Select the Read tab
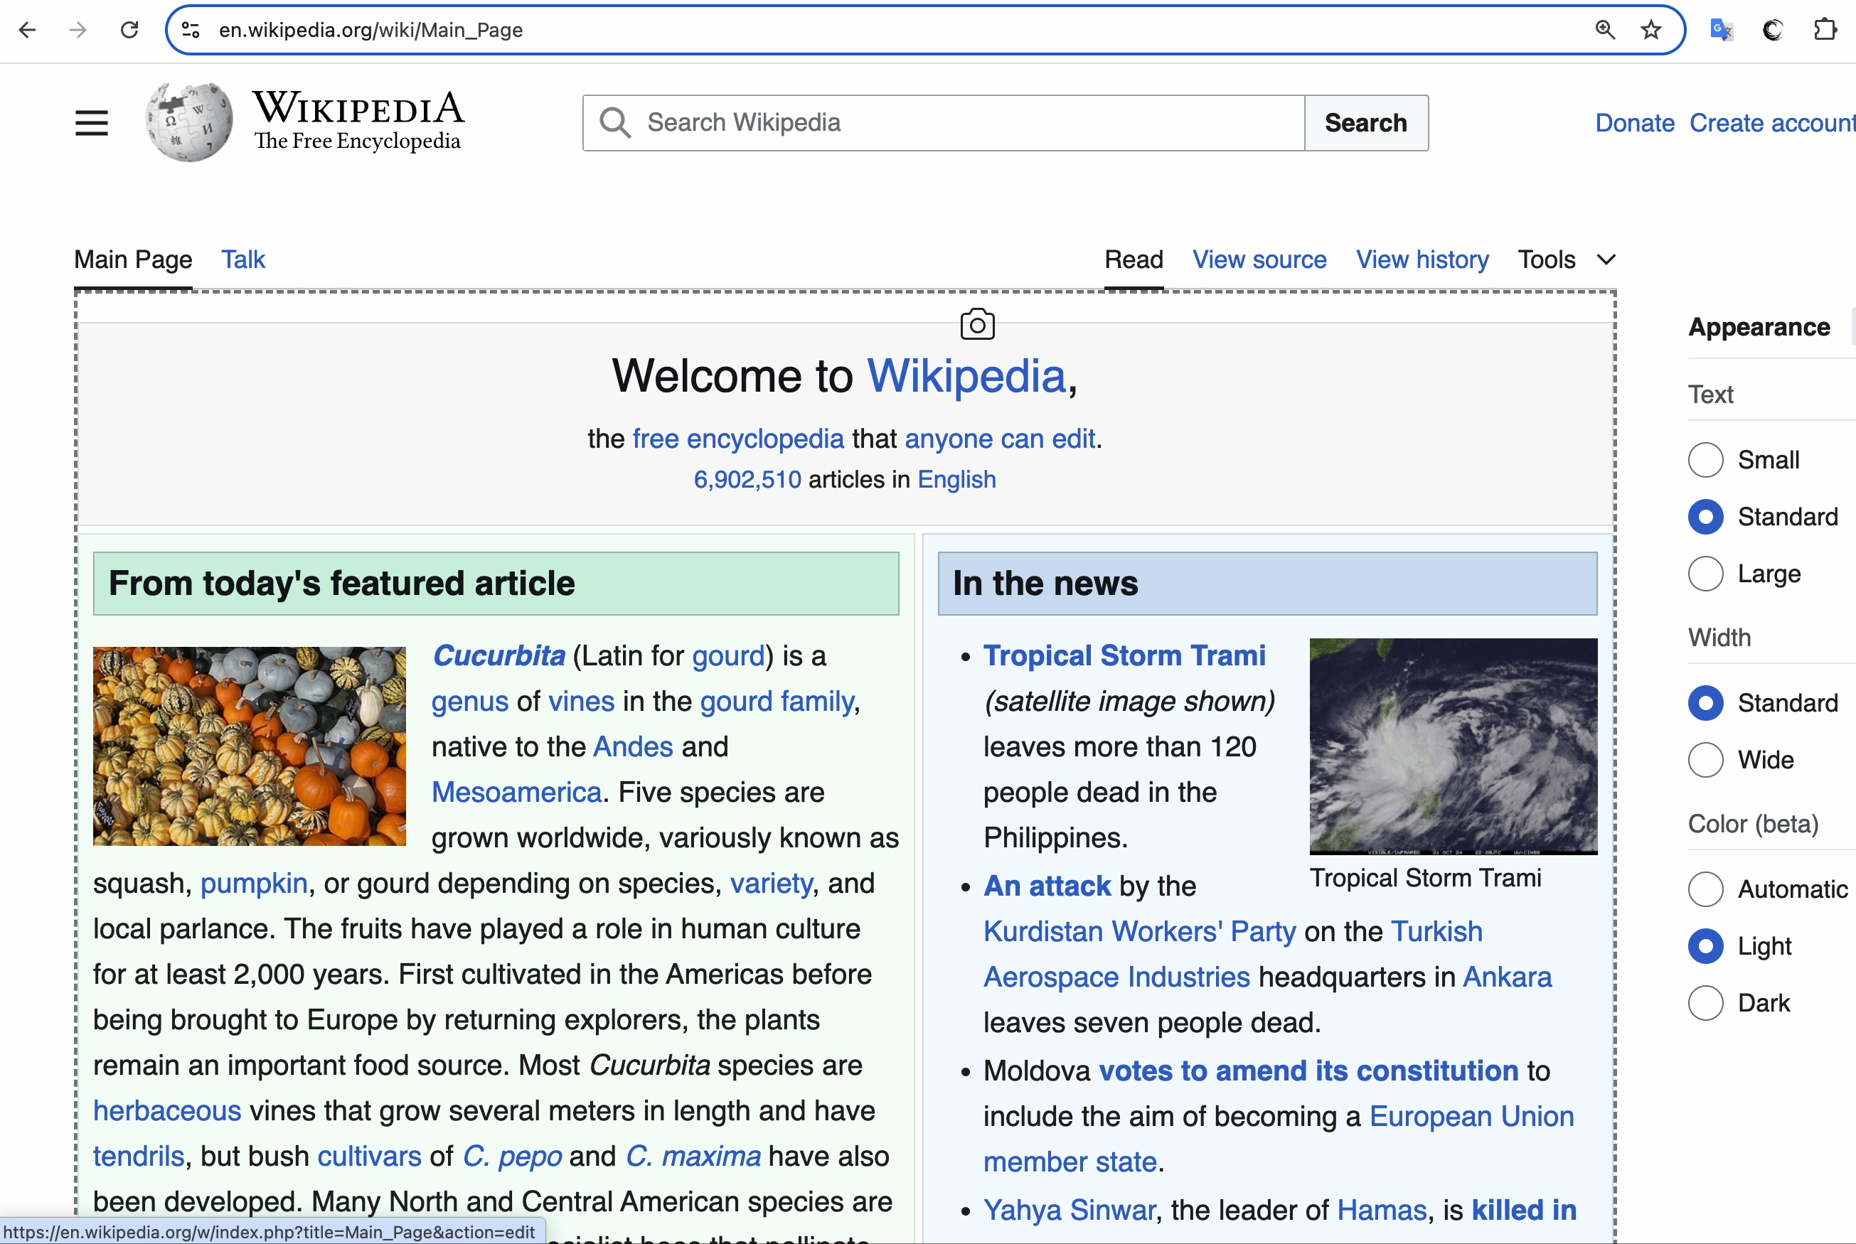This screenshot has width=1856, height=1244. (1134, 259)
